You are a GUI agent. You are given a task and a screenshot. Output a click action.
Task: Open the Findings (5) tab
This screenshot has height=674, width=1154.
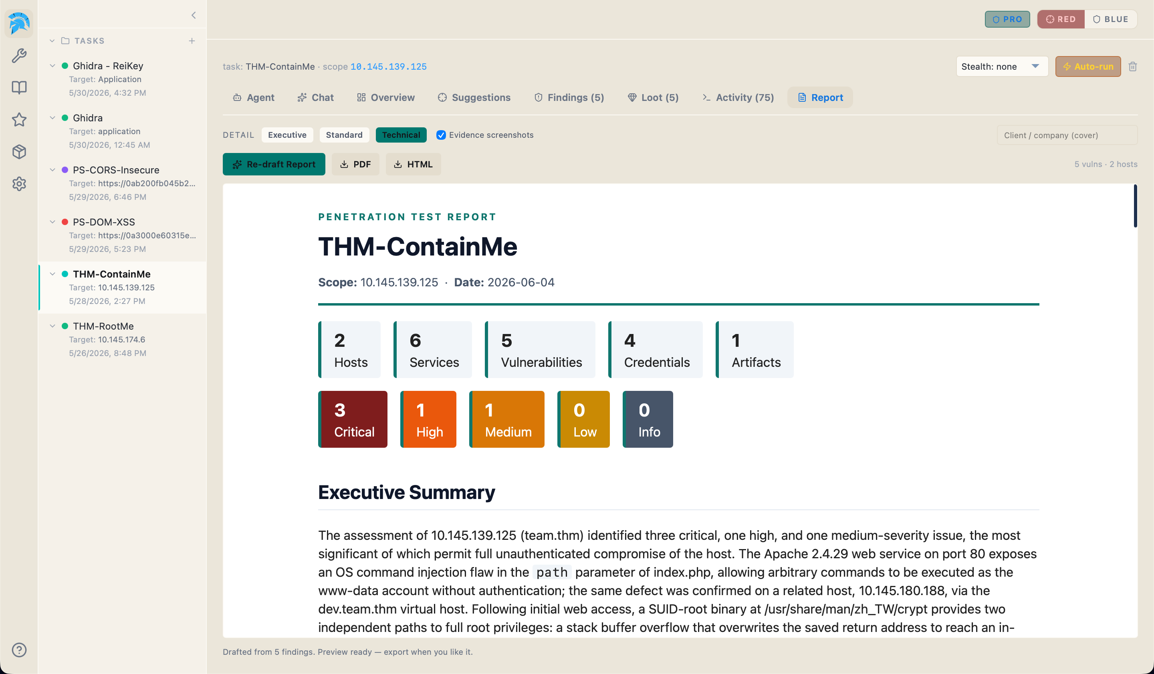(x=569, y=97)
